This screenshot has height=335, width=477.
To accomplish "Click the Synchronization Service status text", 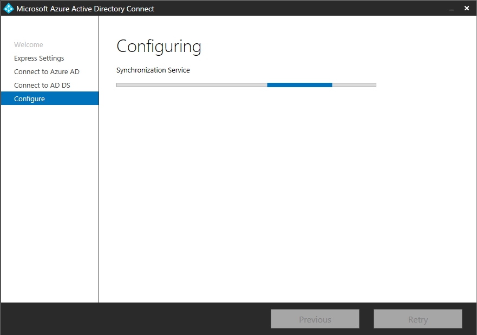I will 153,70.
